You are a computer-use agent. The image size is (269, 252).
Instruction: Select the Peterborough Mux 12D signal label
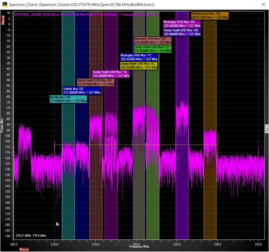pos(210,15)
